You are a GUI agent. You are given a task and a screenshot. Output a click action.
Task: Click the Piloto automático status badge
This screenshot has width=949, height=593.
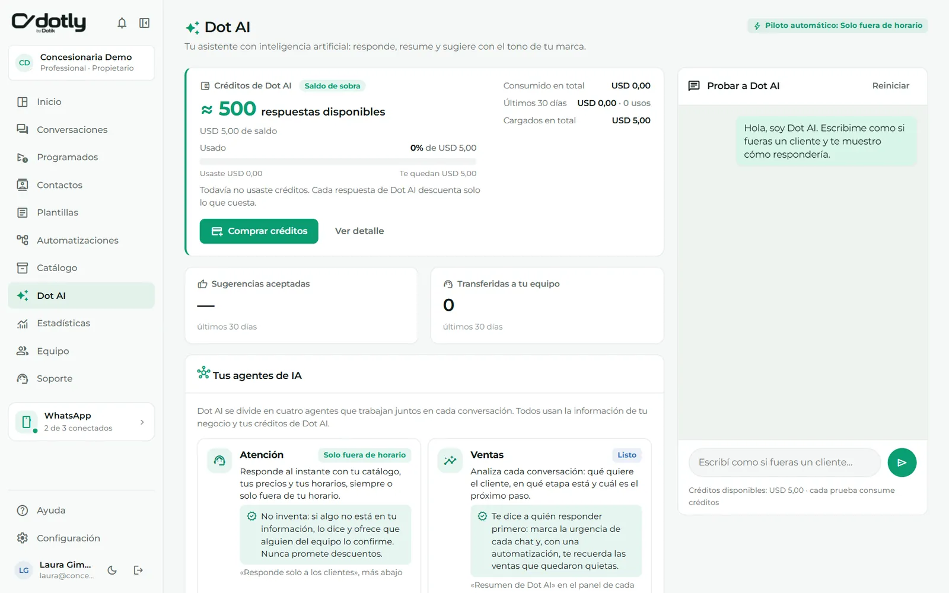click(837, 25)
